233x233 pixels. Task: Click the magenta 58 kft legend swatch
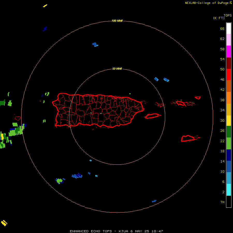click(229, 52)
